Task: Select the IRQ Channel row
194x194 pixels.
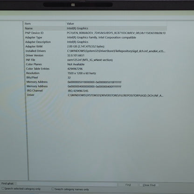Action: pyautogui.click(x=95, y=90)
